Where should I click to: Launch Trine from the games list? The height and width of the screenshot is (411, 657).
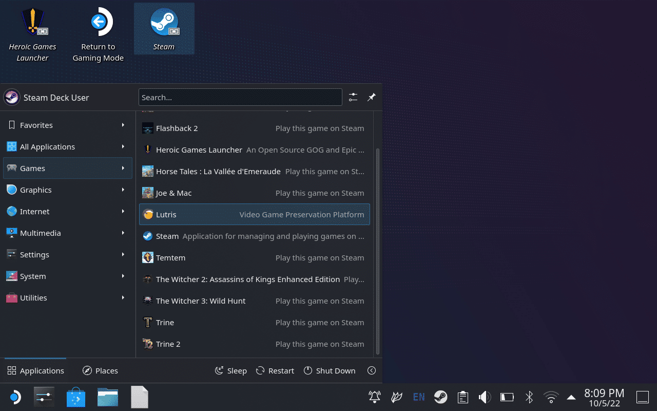pyautogui.click(x=255, y=322)
